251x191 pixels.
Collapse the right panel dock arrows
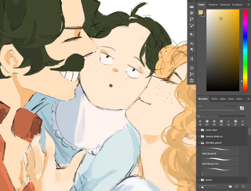(x=249, y=1)
